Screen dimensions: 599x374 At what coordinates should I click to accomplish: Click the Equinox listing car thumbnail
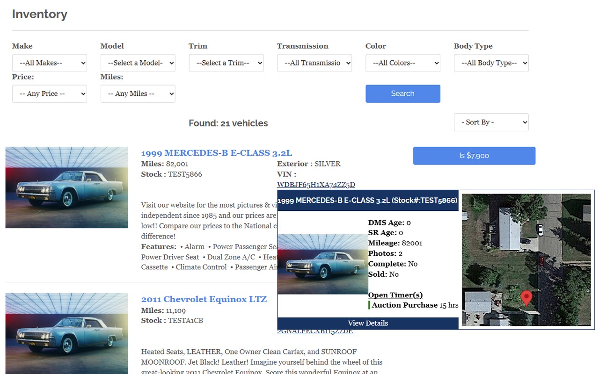click(x=66, y=333)
